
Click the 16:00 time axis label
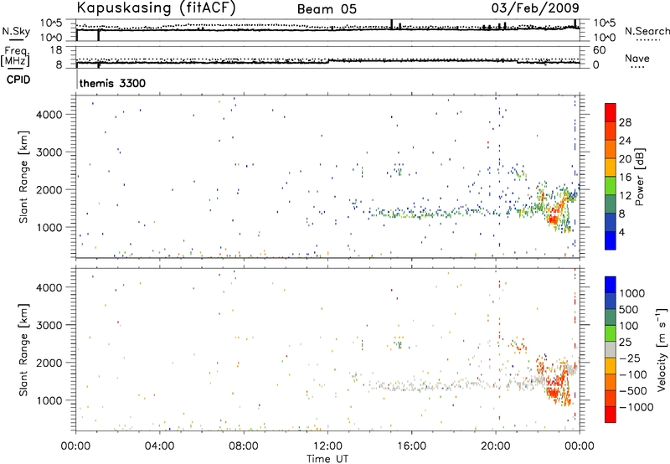click(411, 446)
